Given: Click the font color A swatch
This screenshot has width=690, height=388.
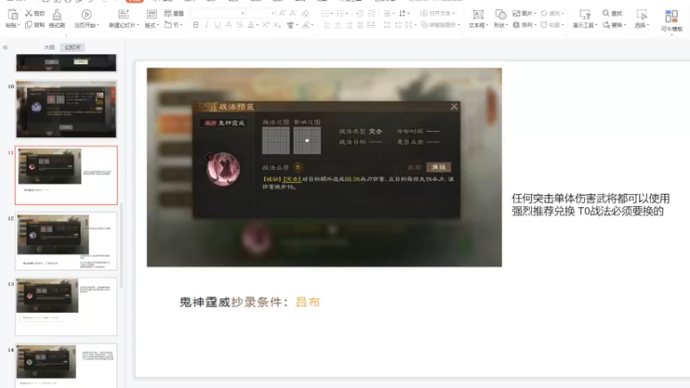Looking at the screenshot, I should pos(250,25).
